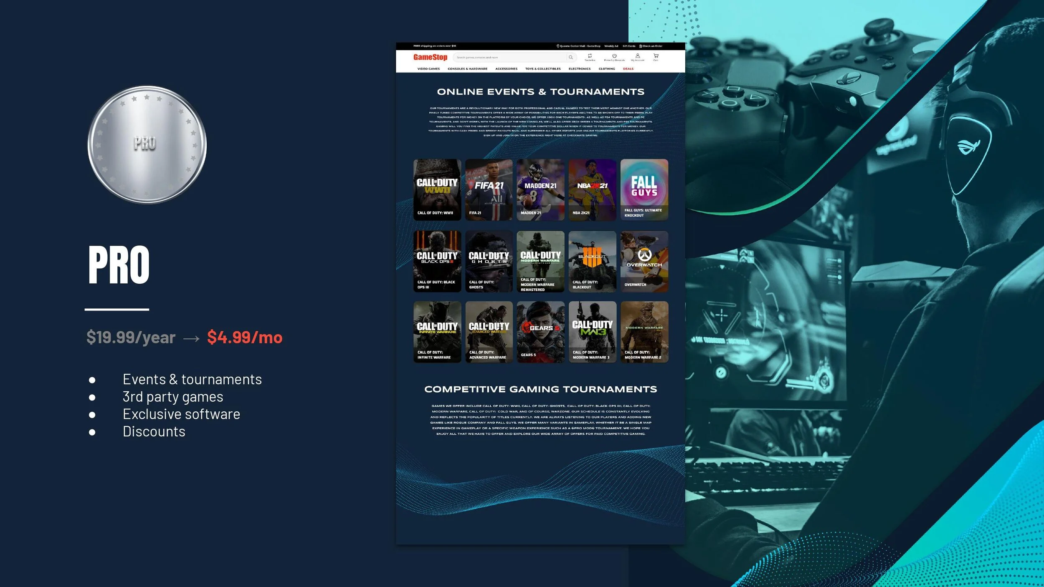Click the Check an Order link

(x=652, y=46)
